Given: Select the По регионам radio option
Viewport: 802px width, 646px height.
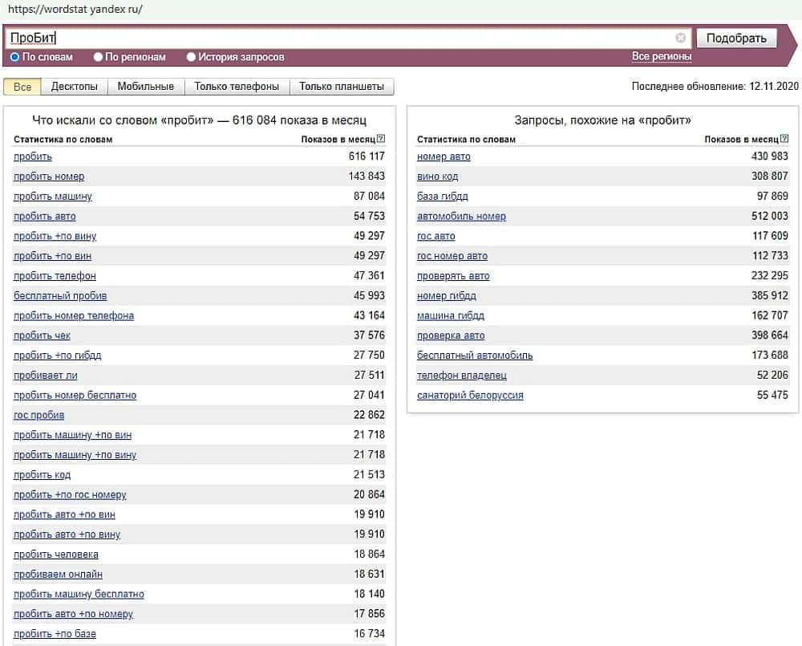Looking at the screenshot, I should click(98, 57).
